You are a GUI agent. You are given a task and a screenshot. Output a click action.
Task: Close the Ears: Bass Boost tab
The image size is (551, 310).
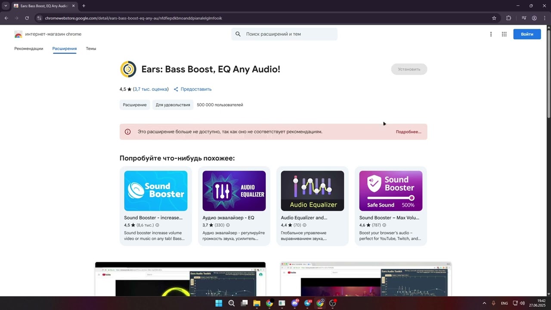tap(73, 6)
